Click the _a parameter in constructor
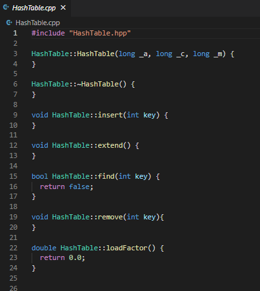This screenshot has width=260, height=291. point(144,54)
